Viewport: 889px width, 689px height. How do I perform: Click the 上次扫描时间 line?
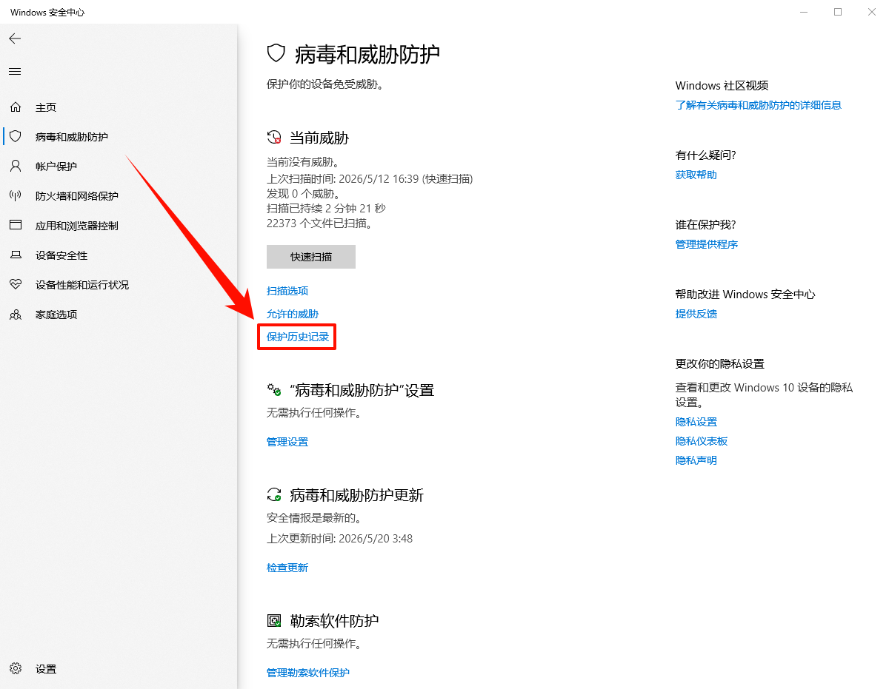pyautogui.click(x=370, y=179)
